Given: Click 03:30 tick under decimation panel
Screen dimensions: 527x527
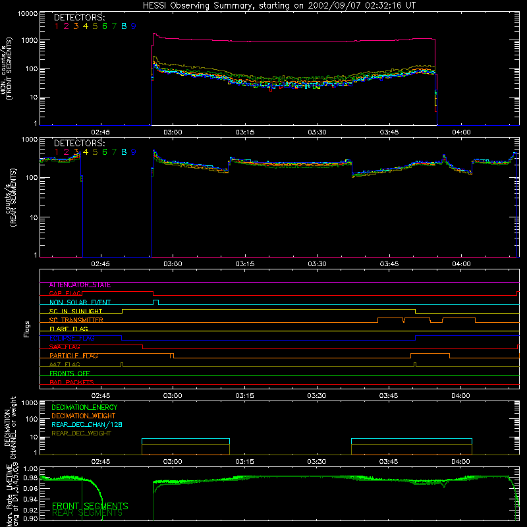Looking at the screenshot, I should coord(317,462).
